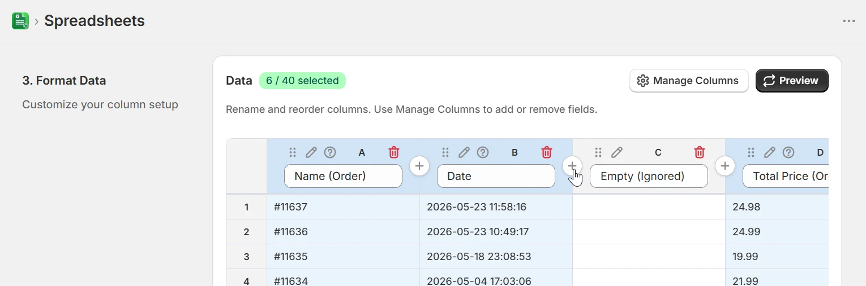This screenshot has height=286, width=866.
Task: Click column letter A label
Action: click(x=362, y=152)
